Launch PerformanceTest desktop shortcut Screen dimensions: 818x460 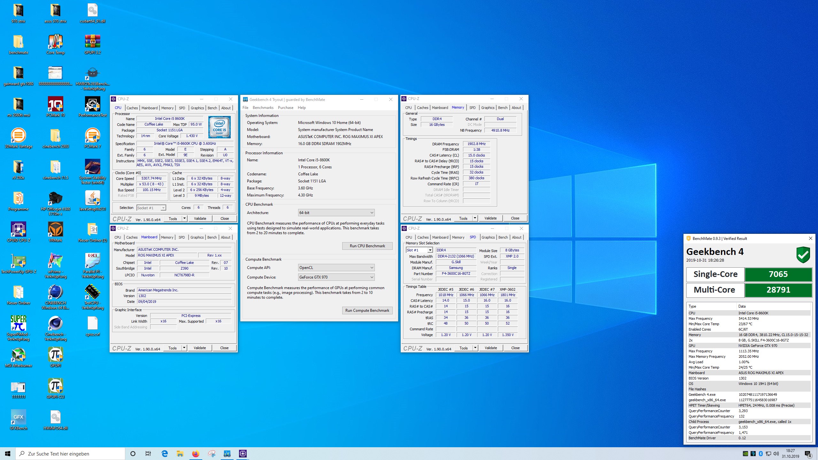pyautogui.click(x=93, y=107)
